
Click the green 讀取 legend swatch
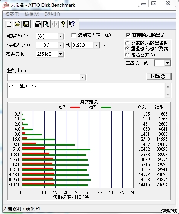click(106, 107)
